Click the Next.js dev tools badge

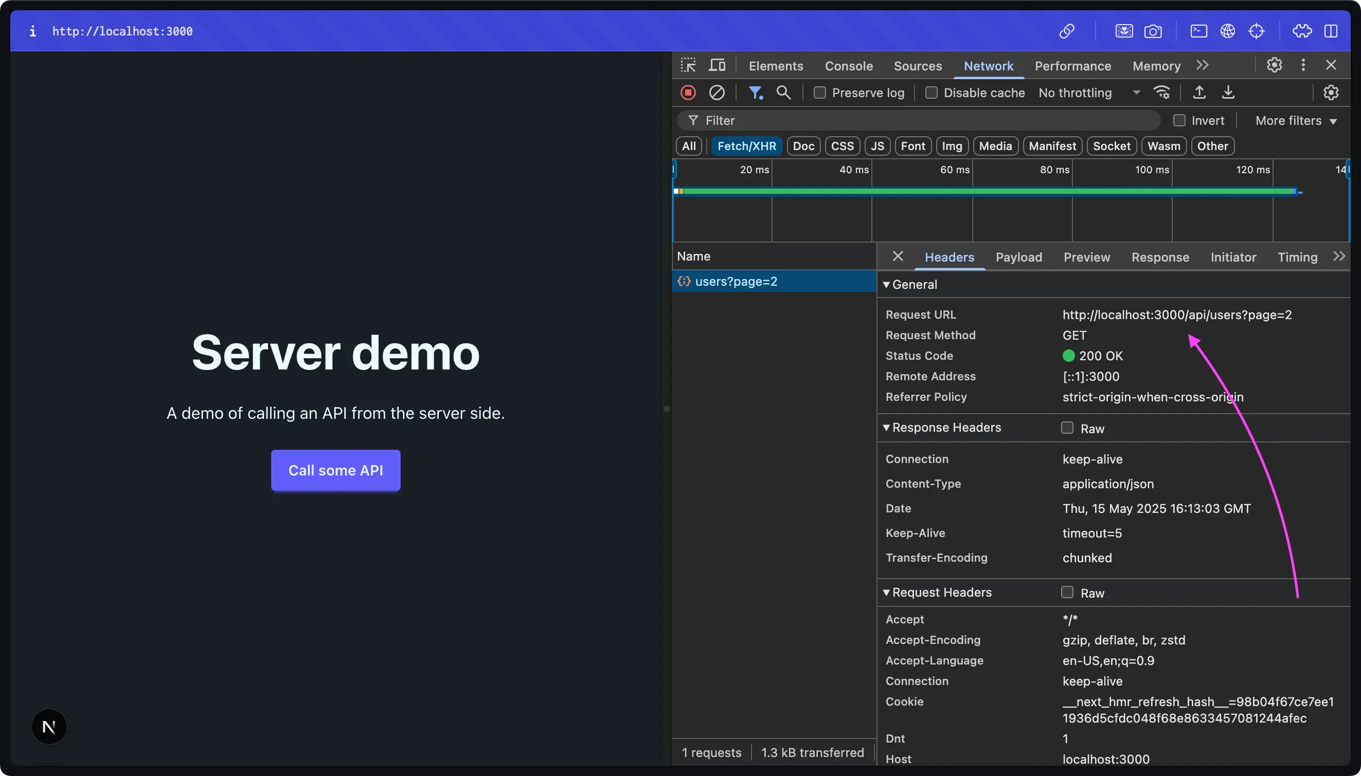49,727
